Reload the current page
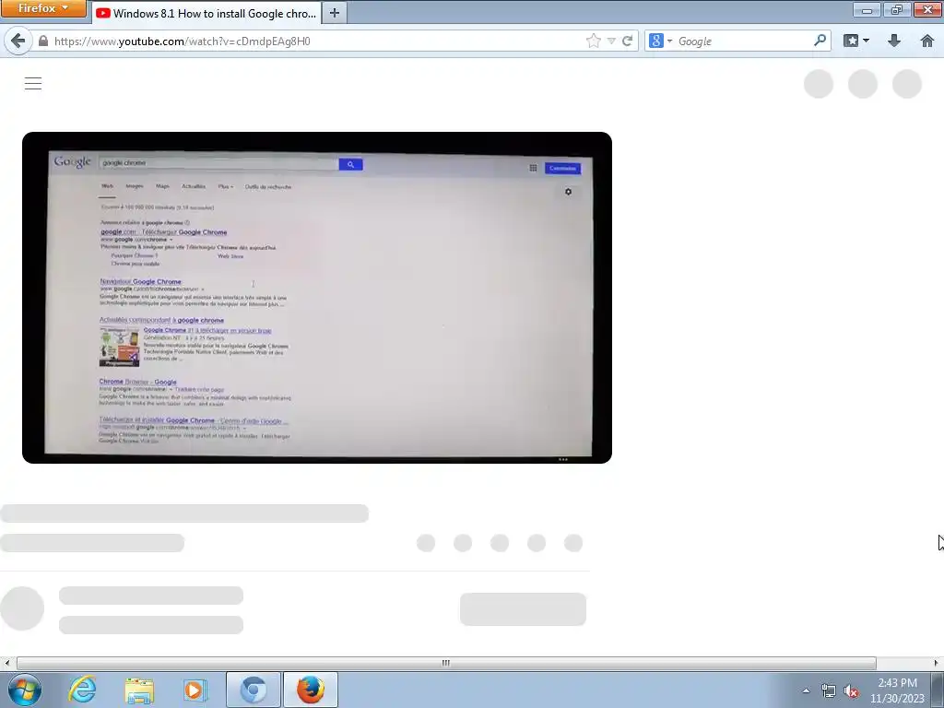Screen dimensions: 944x708 pos(627,41)
